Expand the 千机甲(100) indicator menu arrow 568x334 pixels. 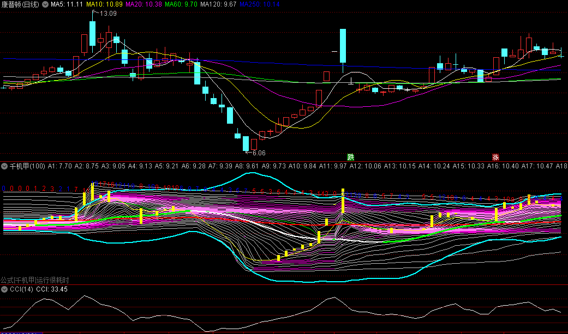(x=4, y=165)
